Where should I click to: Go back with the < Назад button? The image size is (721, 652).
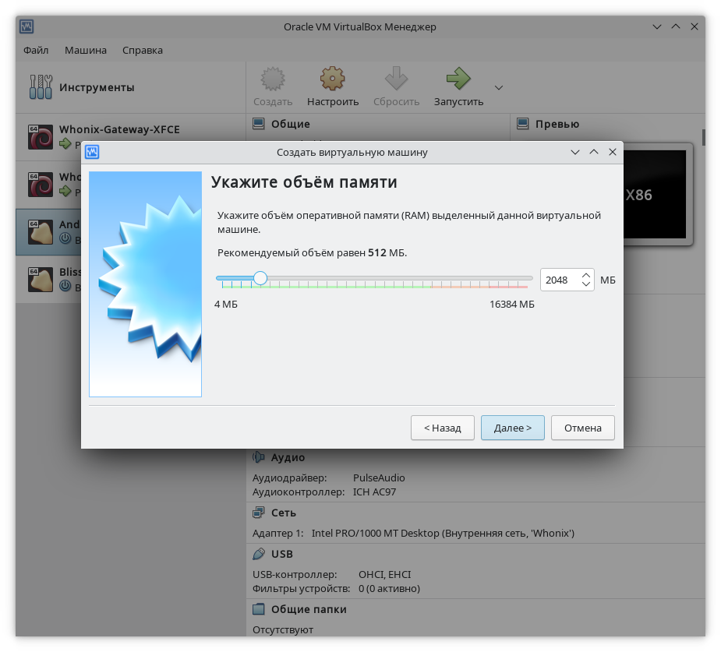[x=442, y=428]
